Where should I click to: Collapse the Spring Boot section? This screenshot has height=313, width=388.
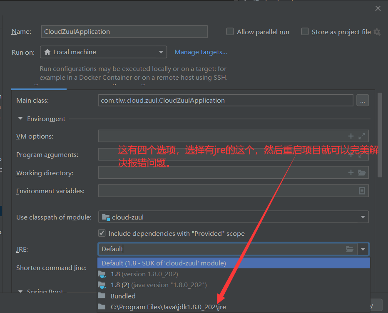pos(20,291)
